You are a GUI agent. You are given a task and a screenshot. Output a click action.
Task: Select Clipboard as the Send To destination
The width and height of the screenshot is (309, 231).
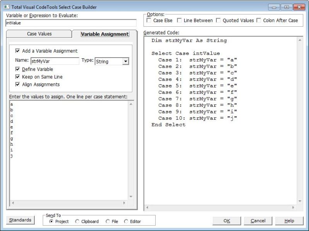click(x=78, y=221)
